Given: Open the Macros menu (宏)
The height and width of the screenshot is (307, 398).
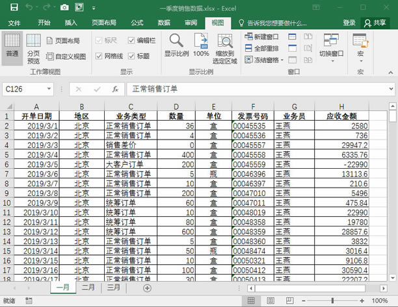Looking at the screenshot, I should click(360, 48).
